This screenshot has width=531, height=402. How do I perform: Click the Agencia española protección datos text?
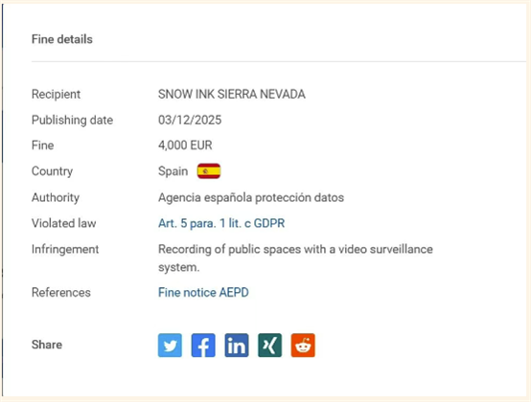251,197
